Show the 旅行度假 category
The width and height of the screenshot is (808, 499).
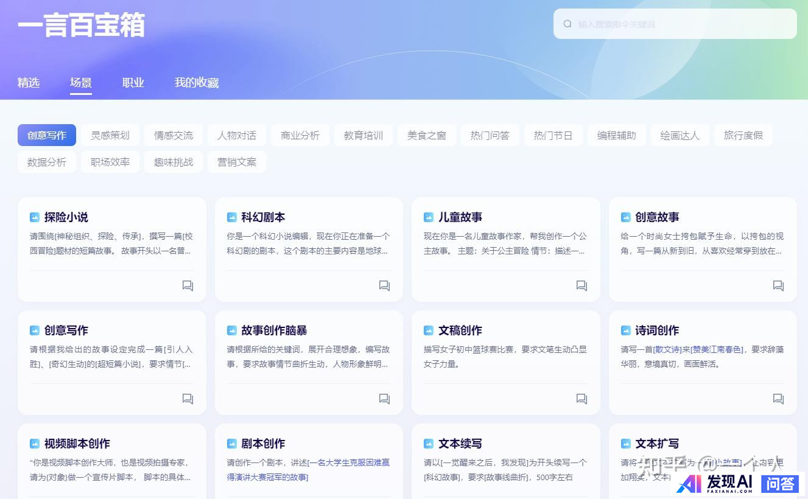pos(743,135)
